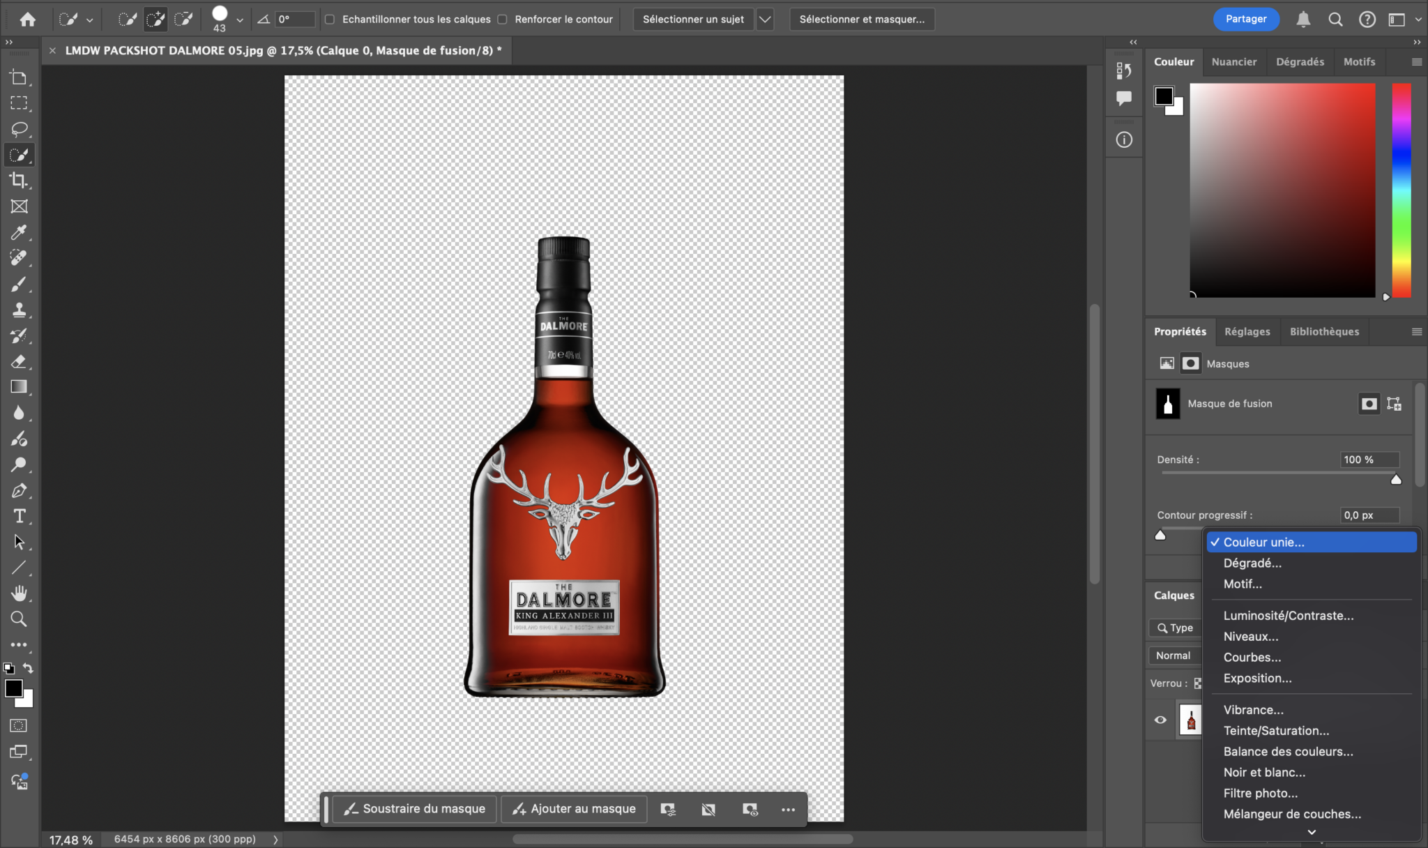Switch to the Réglages tab

(1247, 332)
